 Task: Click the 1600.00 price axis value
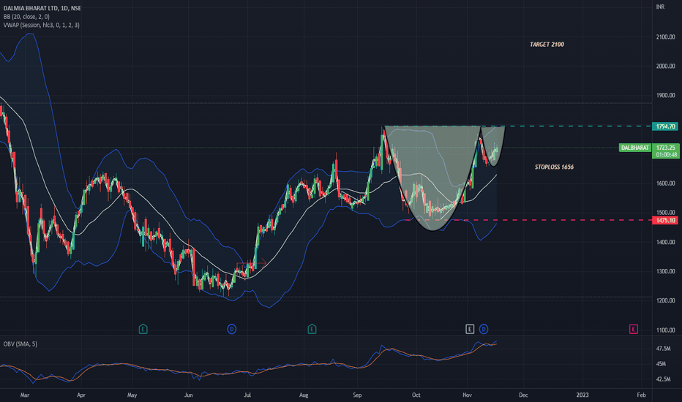665,183
